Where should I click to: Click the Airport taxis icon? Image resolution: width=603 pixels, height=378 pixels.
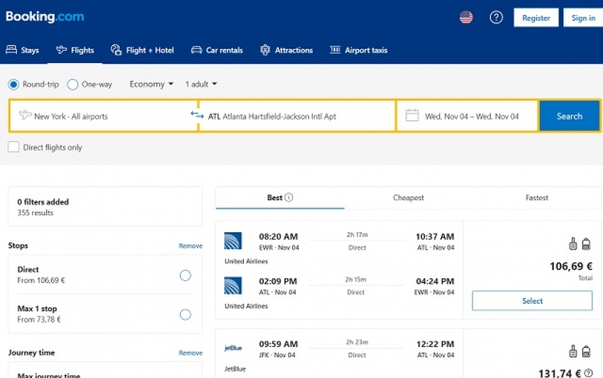335,50
